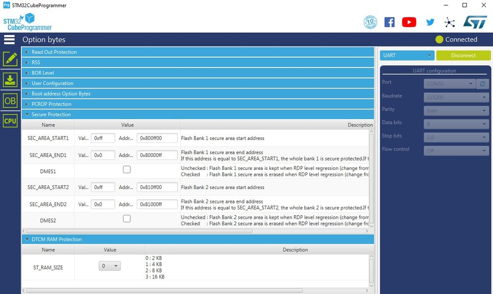Click SEC_AREA_START1 address field
The image size is (493, 294).
pos(157,138)
